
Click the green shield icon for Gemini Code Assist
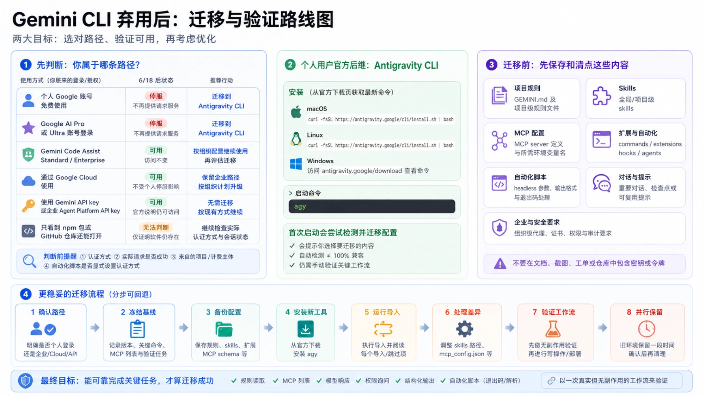pos(29,155)
